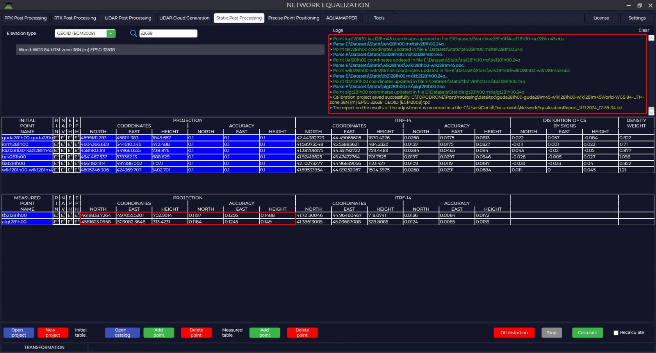656x353 pixels.
Task: Clear the logs
Action: click(x=644, y=30)
